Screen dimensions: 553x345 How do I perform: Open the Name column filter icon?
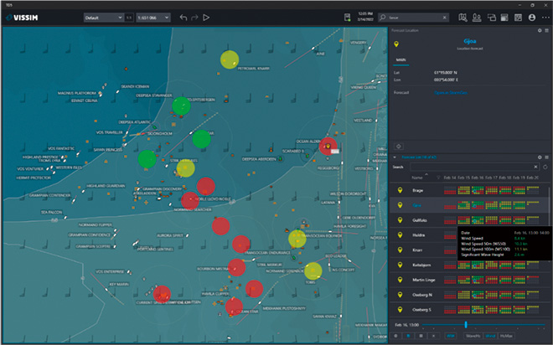438,178
